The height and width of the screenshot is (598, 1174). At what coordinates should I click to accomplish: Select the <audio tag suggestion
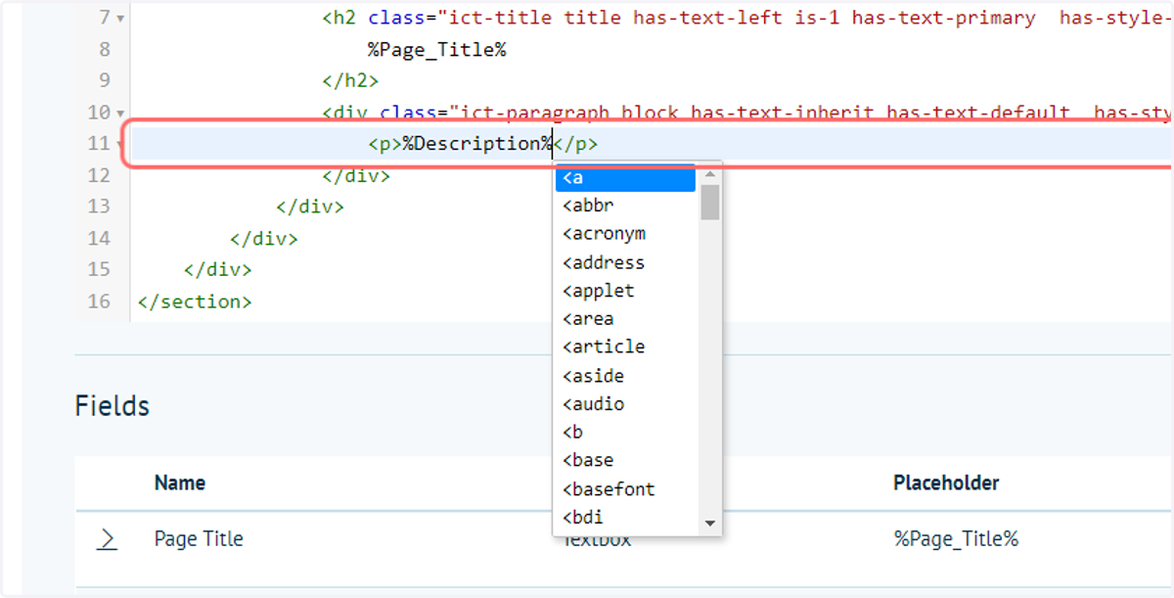tap(625, 404)
